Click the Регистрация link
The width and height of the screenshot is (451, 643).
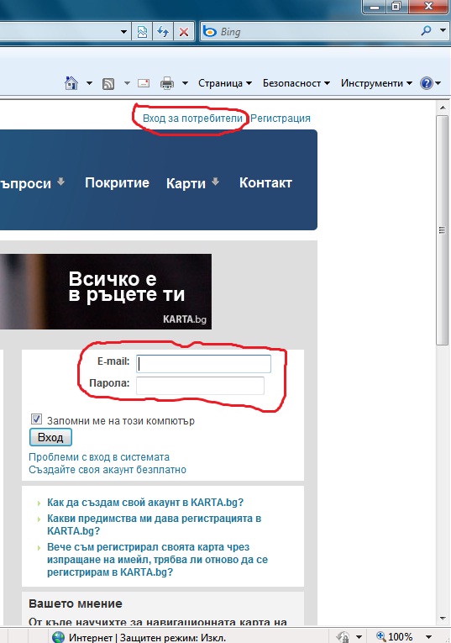tap(281, 119)
